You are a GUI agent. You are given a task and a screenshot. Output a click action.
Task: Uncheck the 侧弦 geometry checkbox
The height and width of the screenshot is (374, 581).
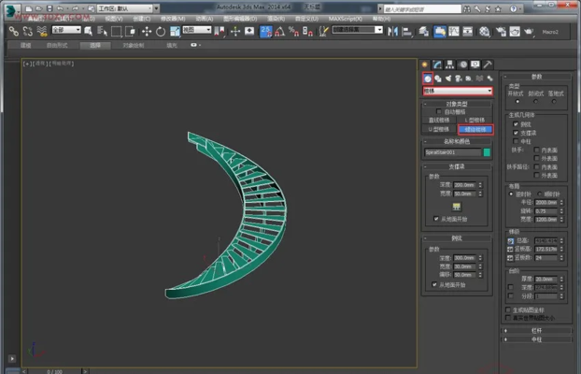coord(515,123)
